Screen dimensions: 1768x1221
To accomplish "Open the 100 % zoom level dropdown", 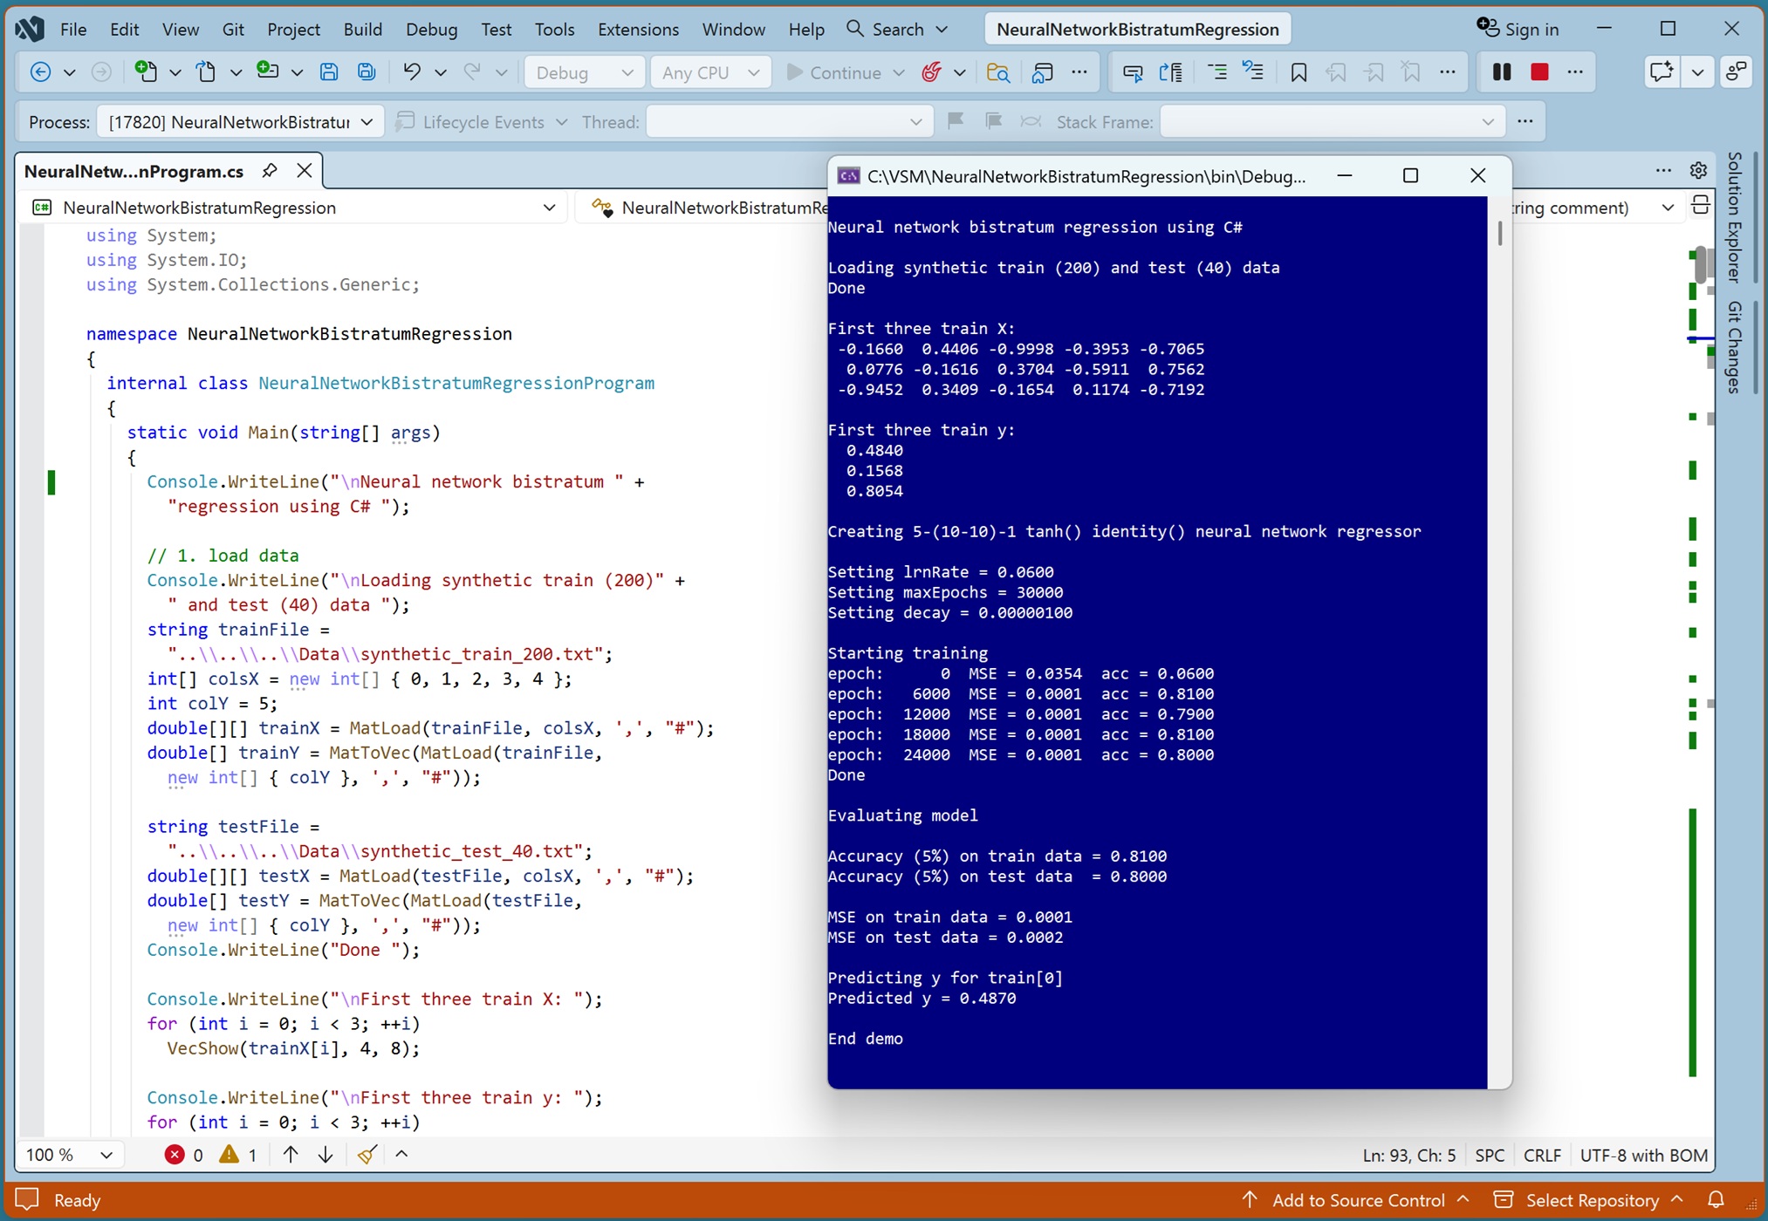I will [70, 1155].
